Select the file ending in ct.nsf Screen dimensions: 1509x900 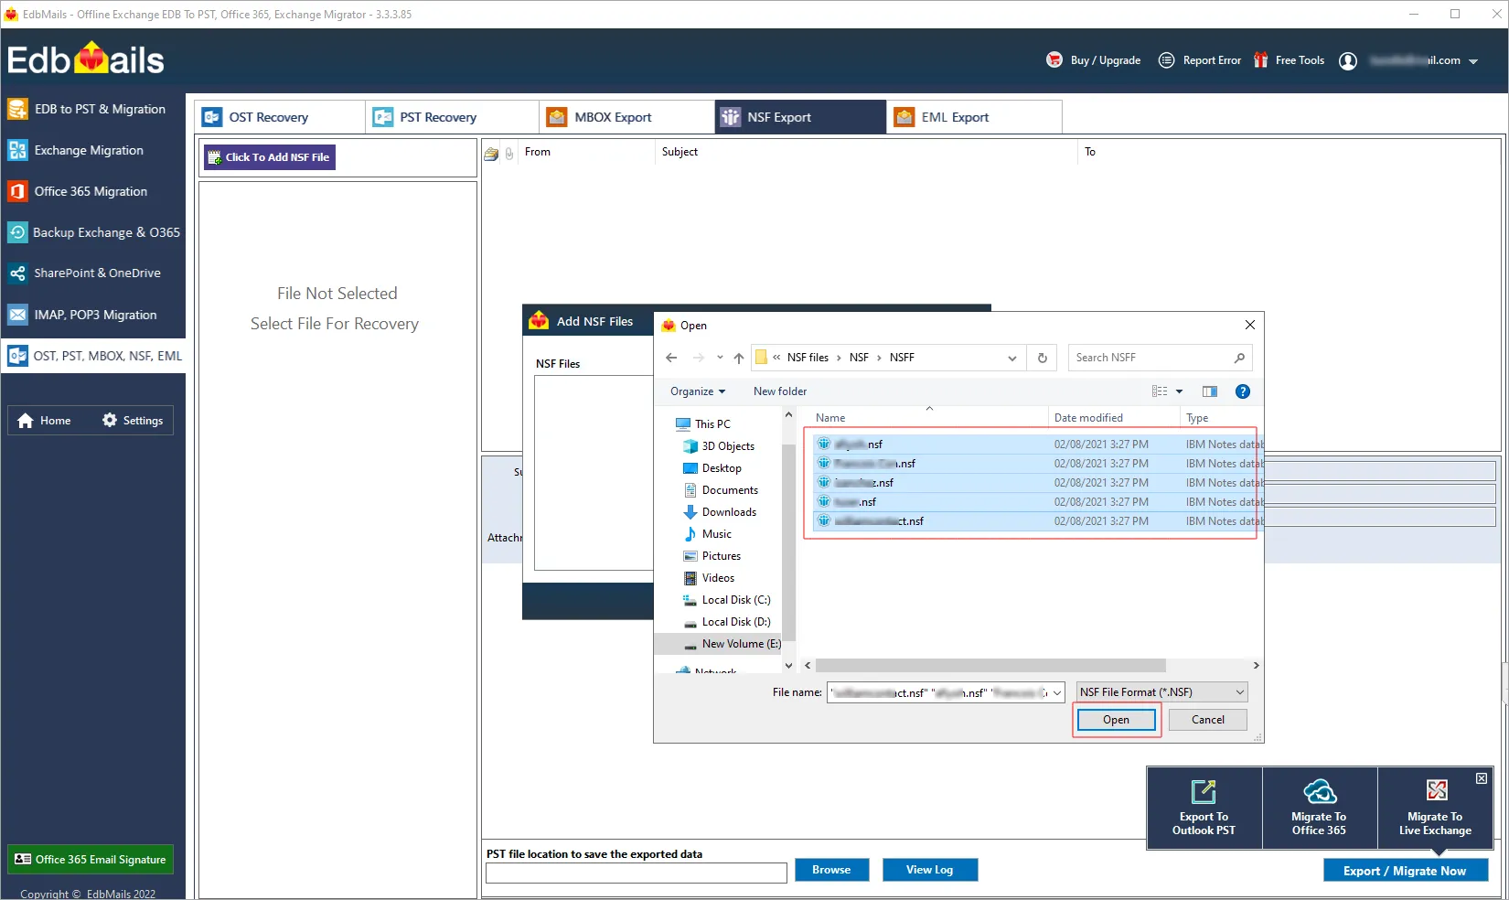pos(1037,521)
